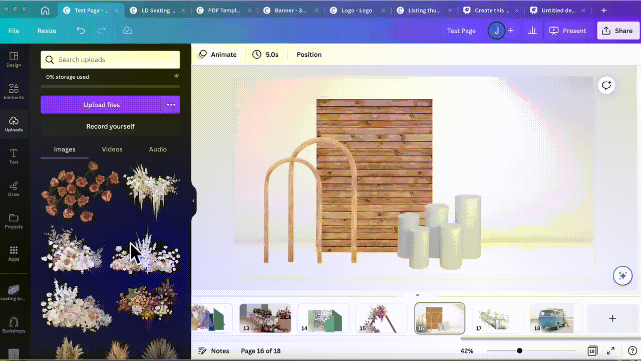
Task: Redo the last action
Action: tap(102, 31)
